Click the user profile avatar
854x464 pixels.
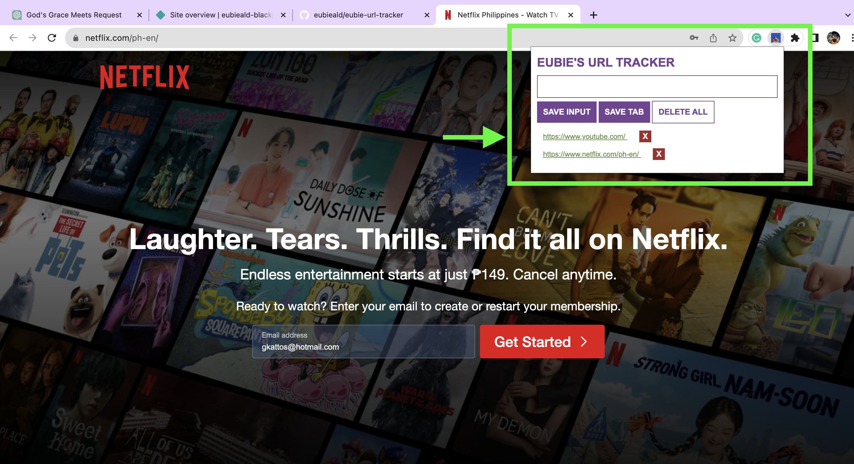[833, 38]
